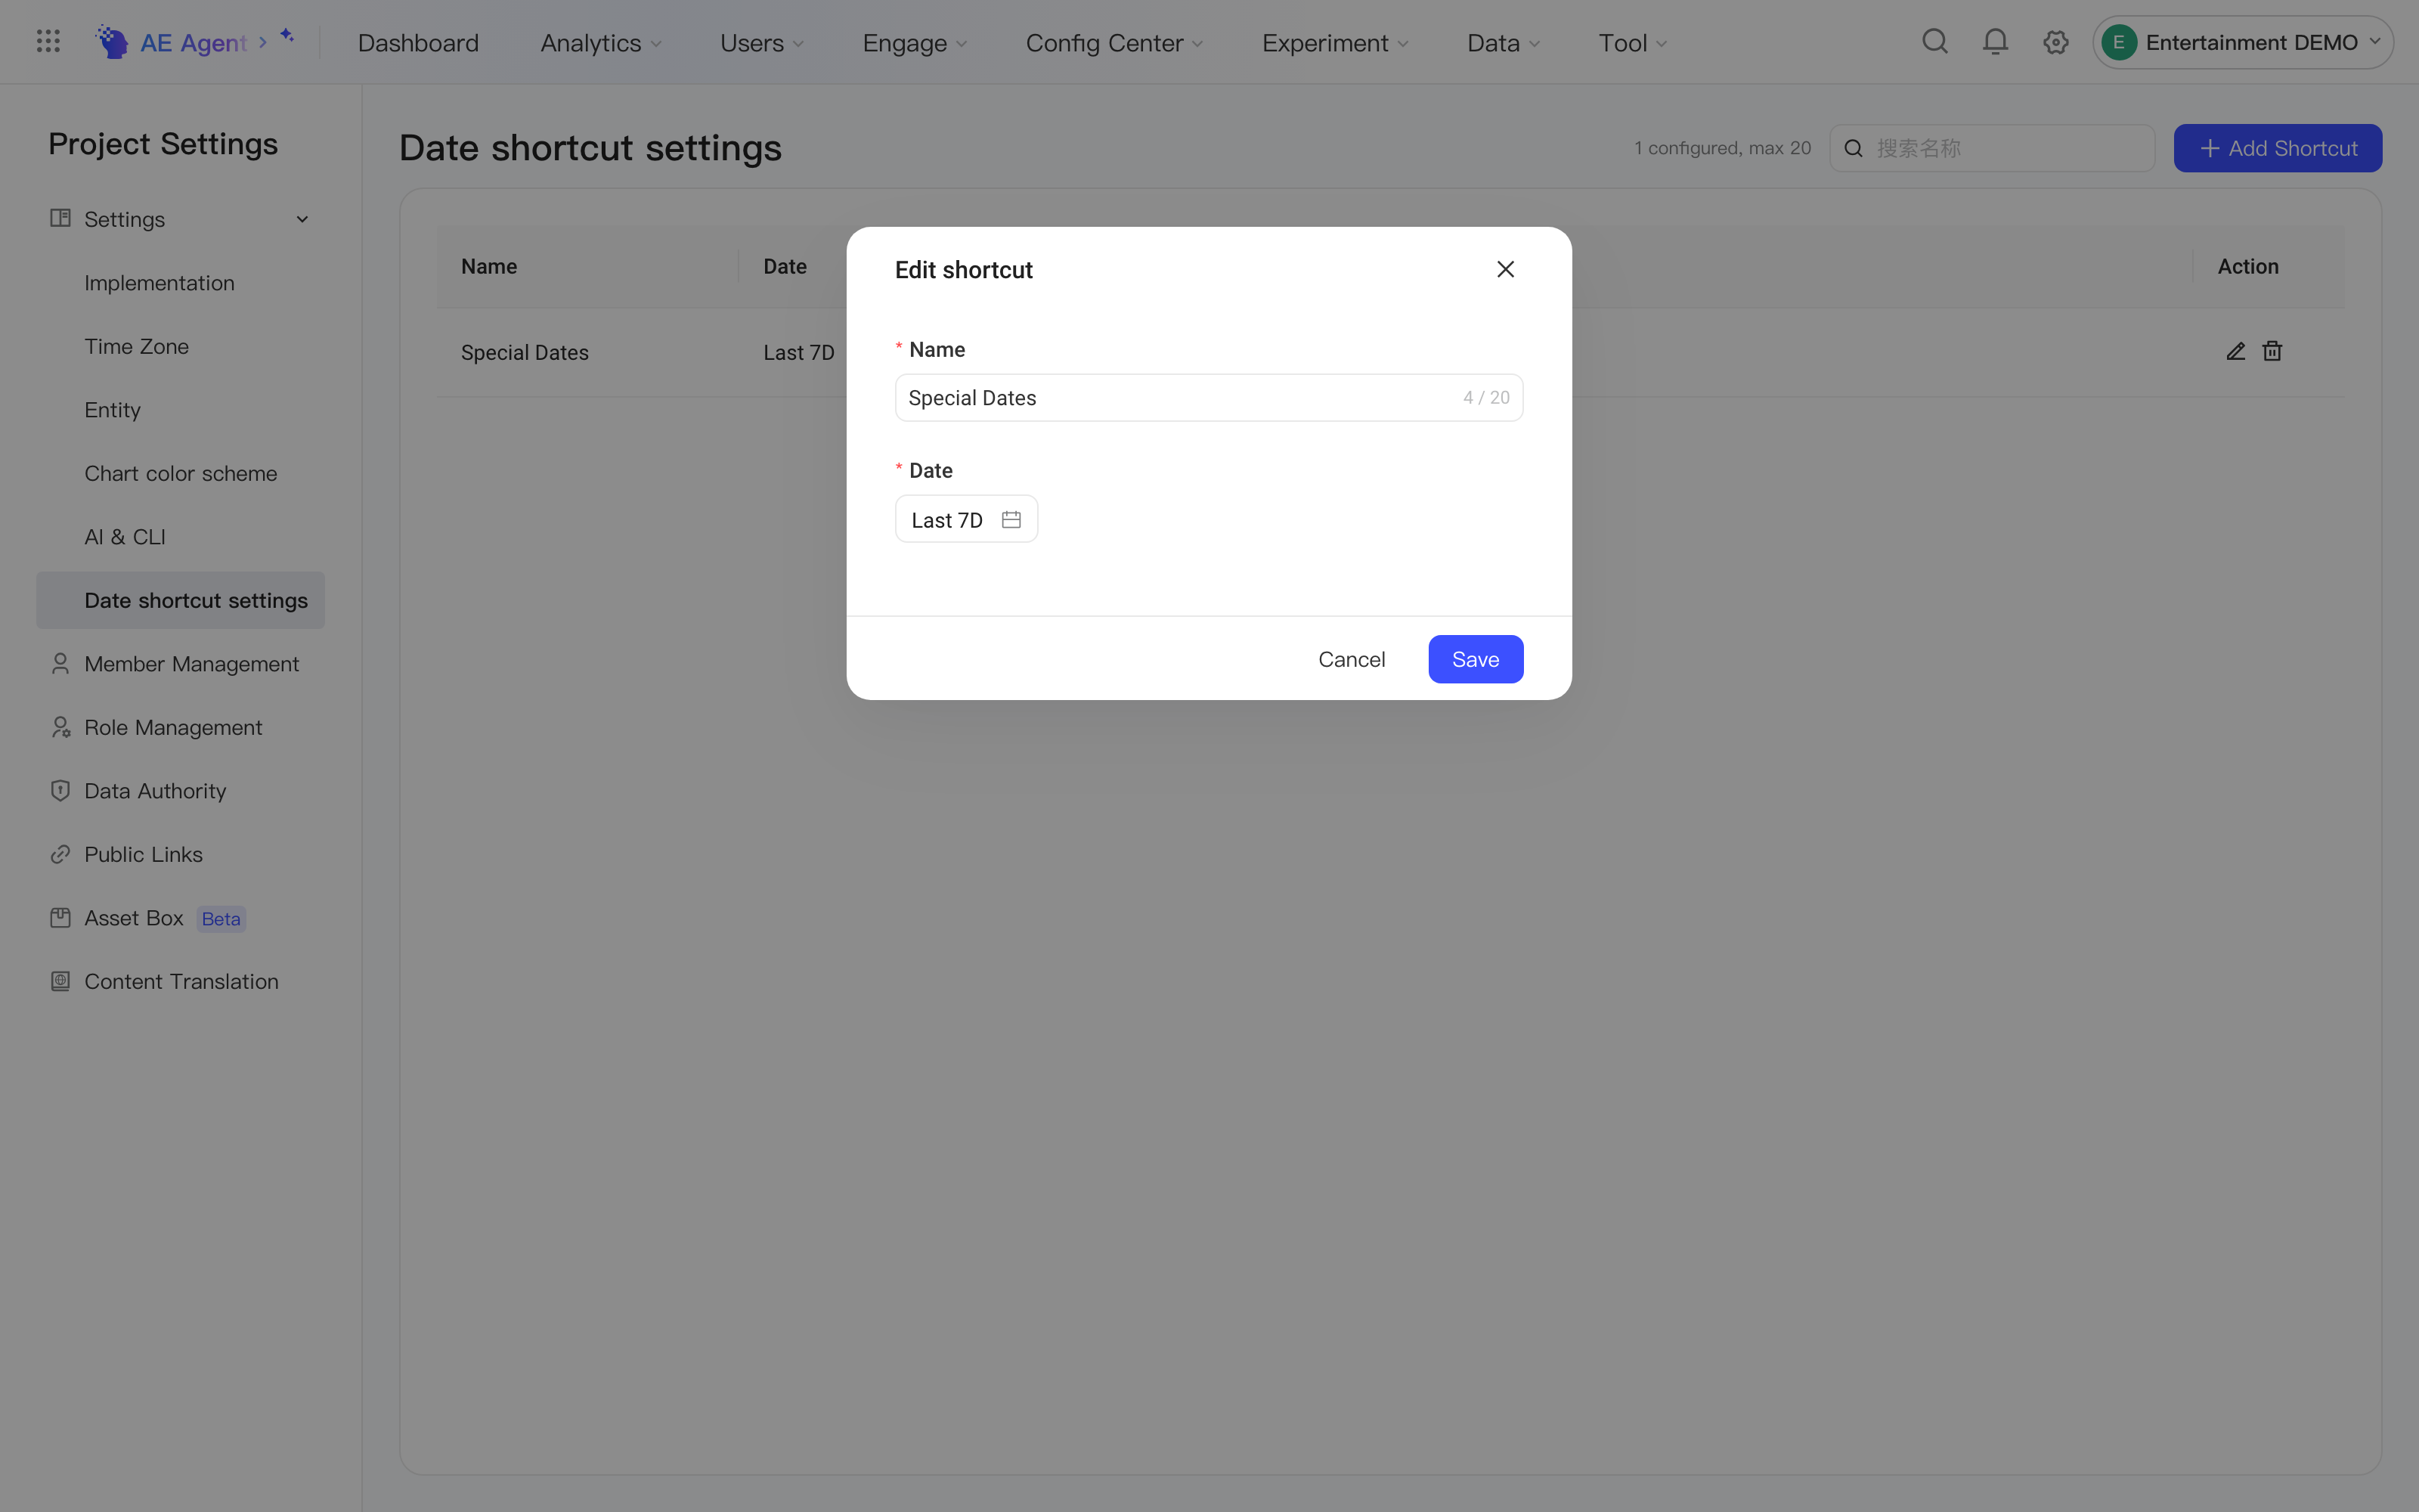Screen dimensions: 2419x1512
Task: Select Implementation in settings sidebar
Action: click(181, 283)
